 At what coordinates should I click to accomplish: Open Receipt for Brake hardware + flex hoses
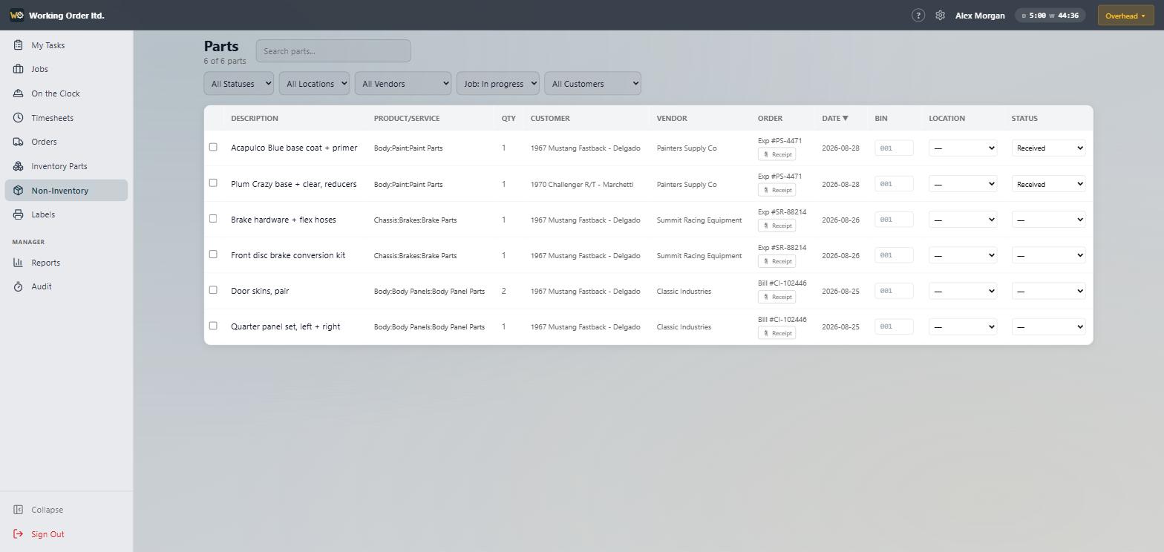coord(776,226)
